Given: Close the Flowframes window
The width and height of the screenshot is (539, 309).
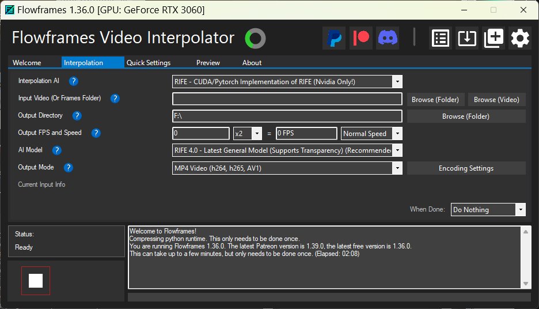Looking at the screenshot, I should [x=523, y=10].
